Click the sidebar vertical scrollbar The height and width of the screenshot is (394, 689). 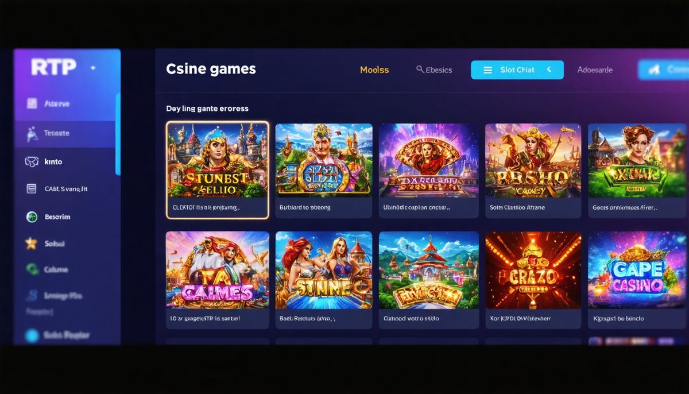coord(118,134)
